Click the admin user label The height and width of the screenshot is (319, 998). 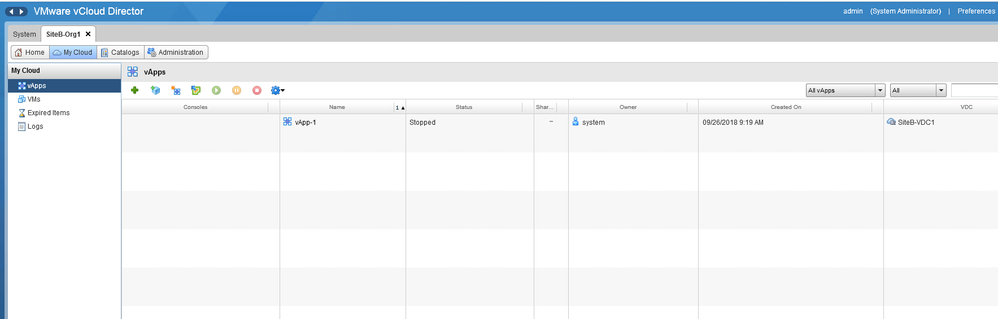tap(853, 11)
